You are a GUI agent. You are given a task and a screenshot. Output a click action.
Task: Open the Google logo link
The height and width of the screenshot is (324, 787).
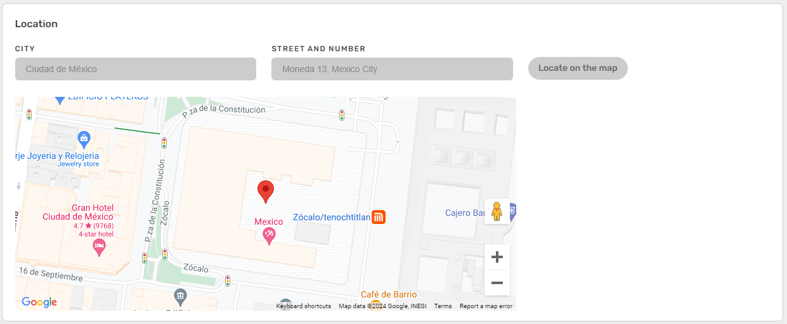pyautogui.click(x=39, y=302)
